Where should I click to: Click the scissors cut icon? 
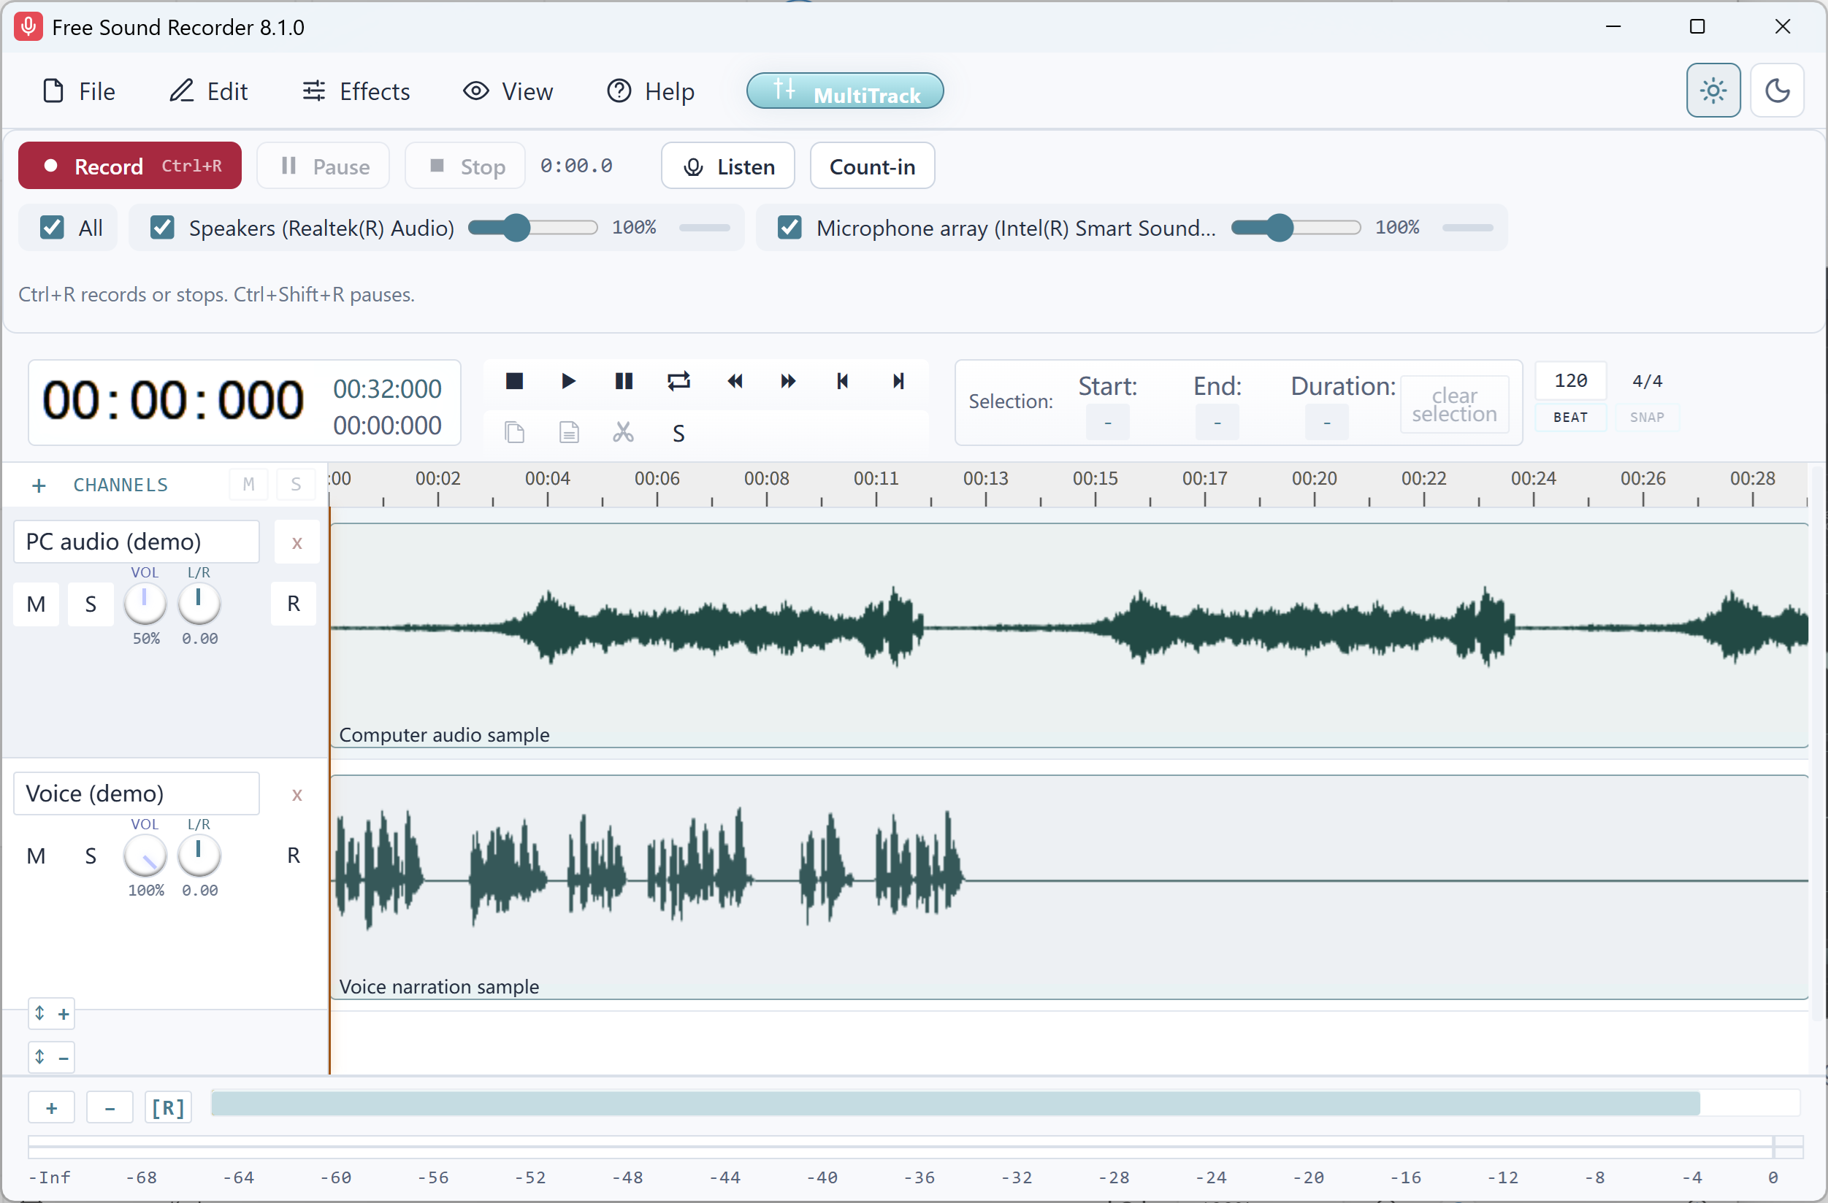point(623,433)
